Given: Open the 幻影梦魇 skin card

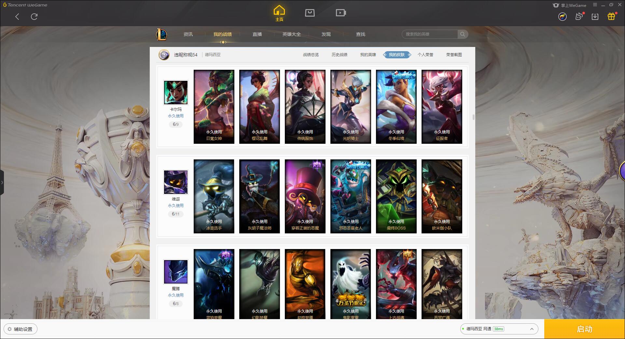Looking at the screenshot, I should click(259, 284).
